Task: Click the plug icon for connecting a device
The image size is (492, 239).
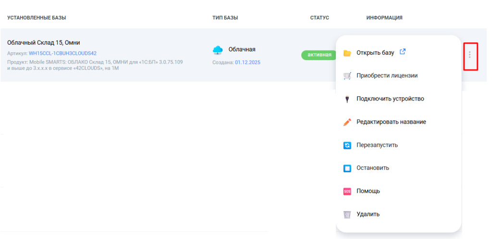Action: click(347, 99)
